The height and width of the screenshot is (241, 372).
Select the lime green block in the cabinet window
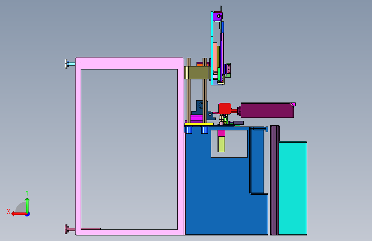pos(221,144)
